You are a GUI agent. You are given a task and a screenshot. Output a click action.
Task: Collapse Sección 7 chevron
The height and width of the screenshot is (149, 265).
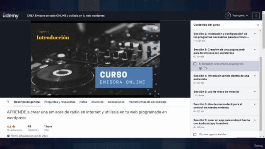tap(255, 120)
